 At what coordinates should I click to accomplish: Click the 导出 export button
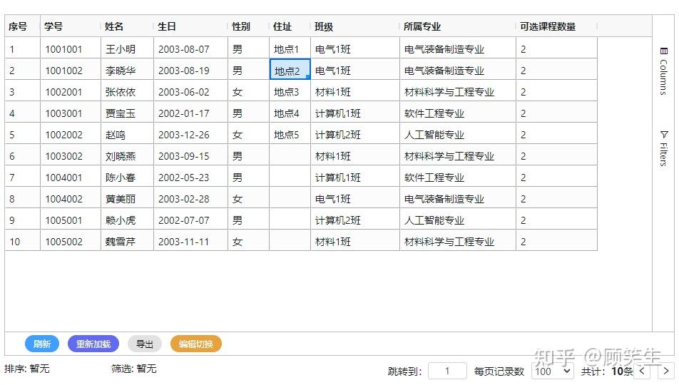(145, 344)
